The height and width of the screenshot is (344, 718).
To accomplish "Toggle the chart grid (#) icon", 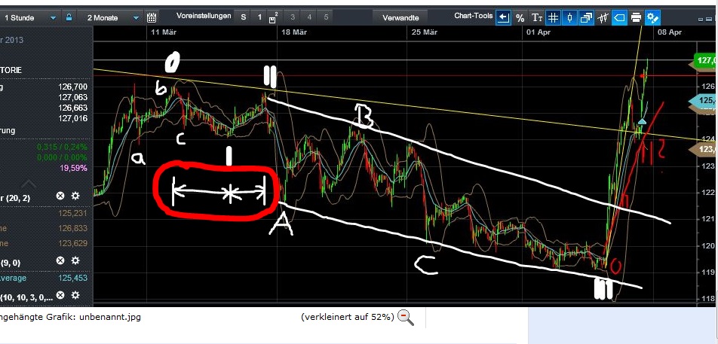I will [553, 18].
